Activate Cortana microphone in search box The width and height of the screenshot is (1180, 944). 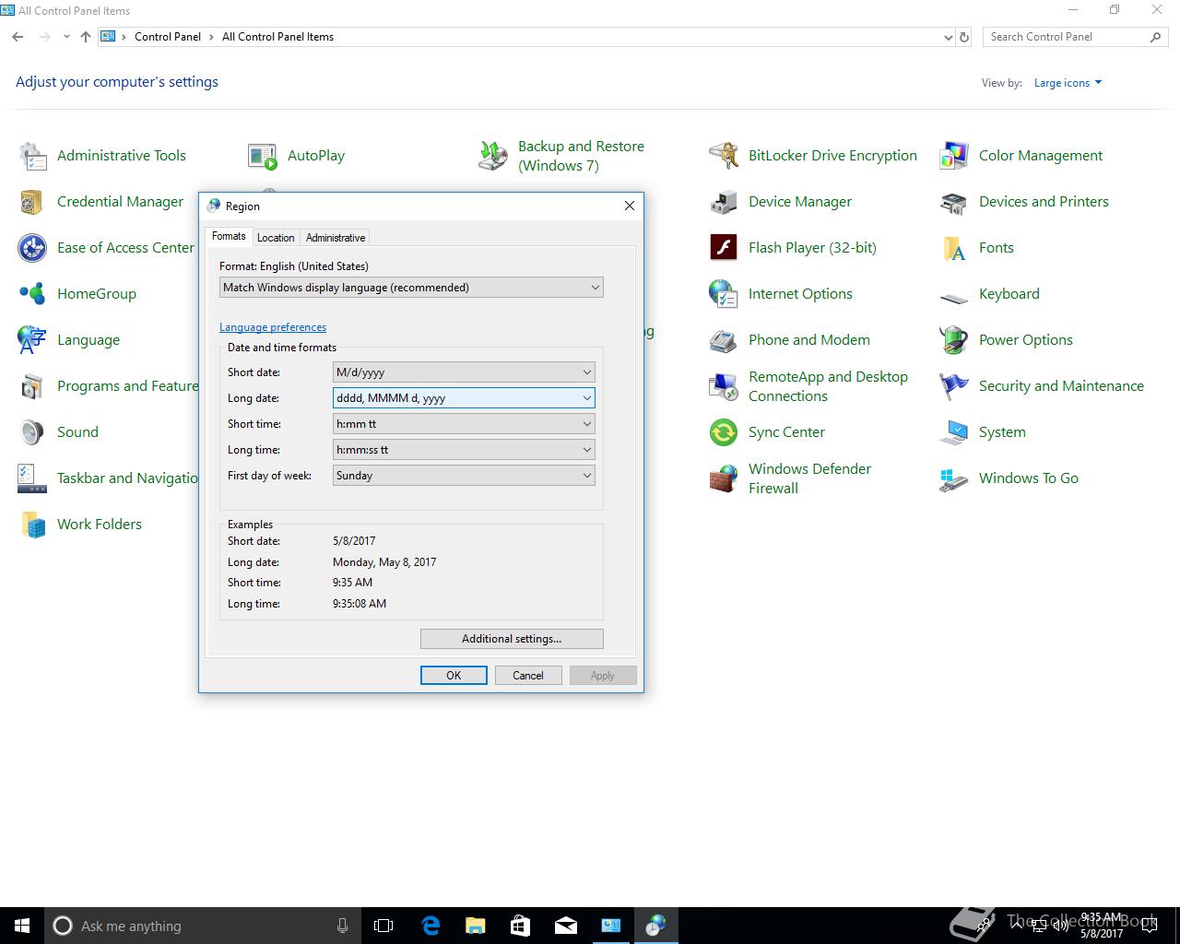click(342, 926)
